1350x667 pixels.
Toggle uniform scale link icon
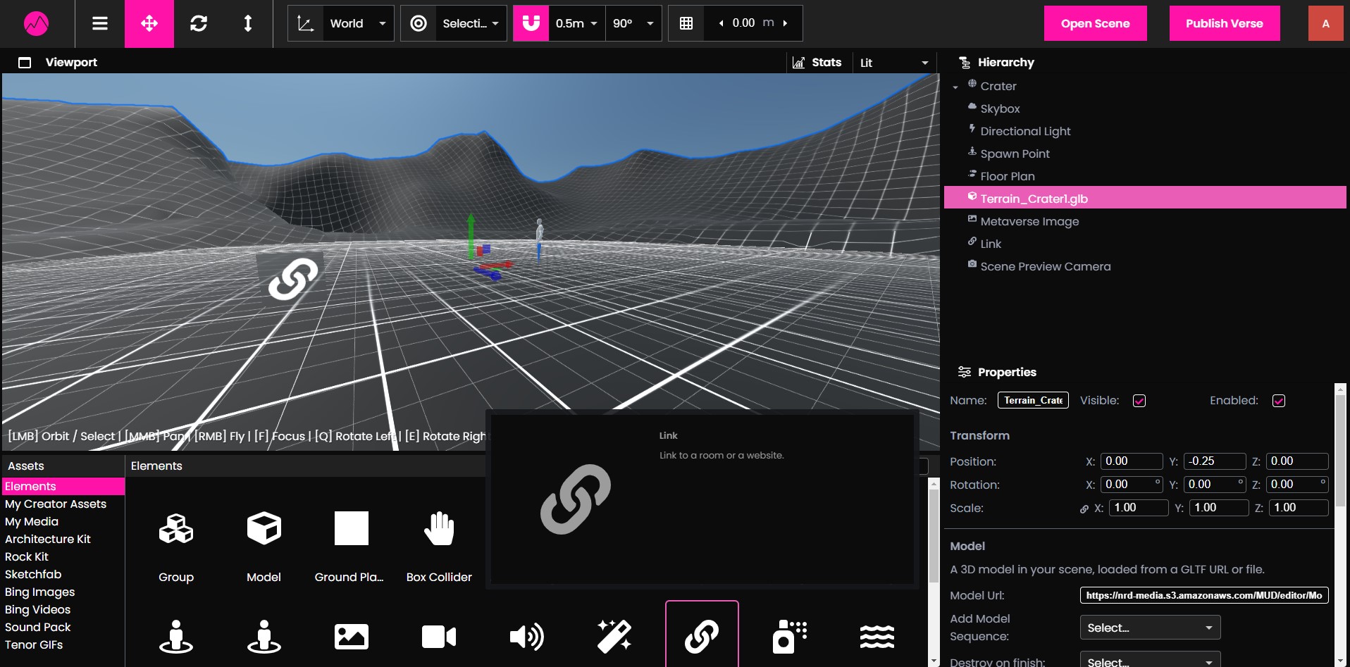tap(1084, 509)
